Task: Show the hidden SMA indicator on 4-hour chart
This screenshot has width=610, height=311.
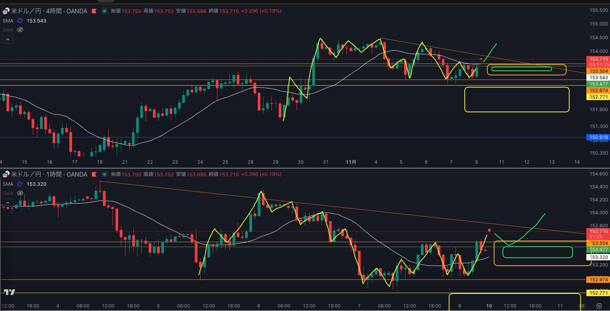Action: click(x=20, y=30)
